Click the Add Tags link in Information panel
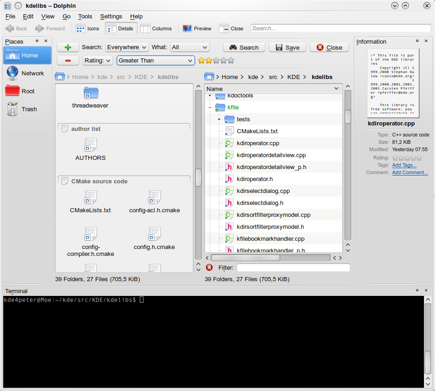Image resolution: width=435 pixels, height=391 pixels. coord(404,165)
